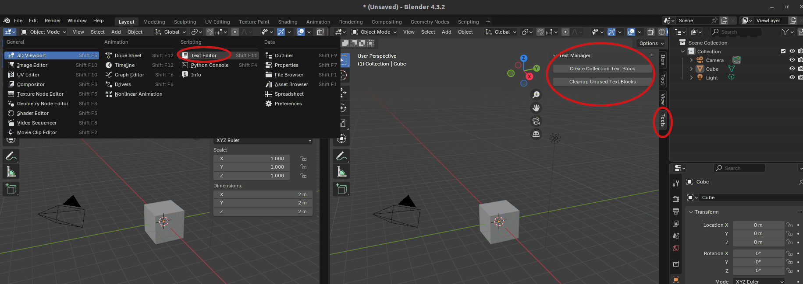Open the Window menu in top bar
803x284 pixels.
77,21
